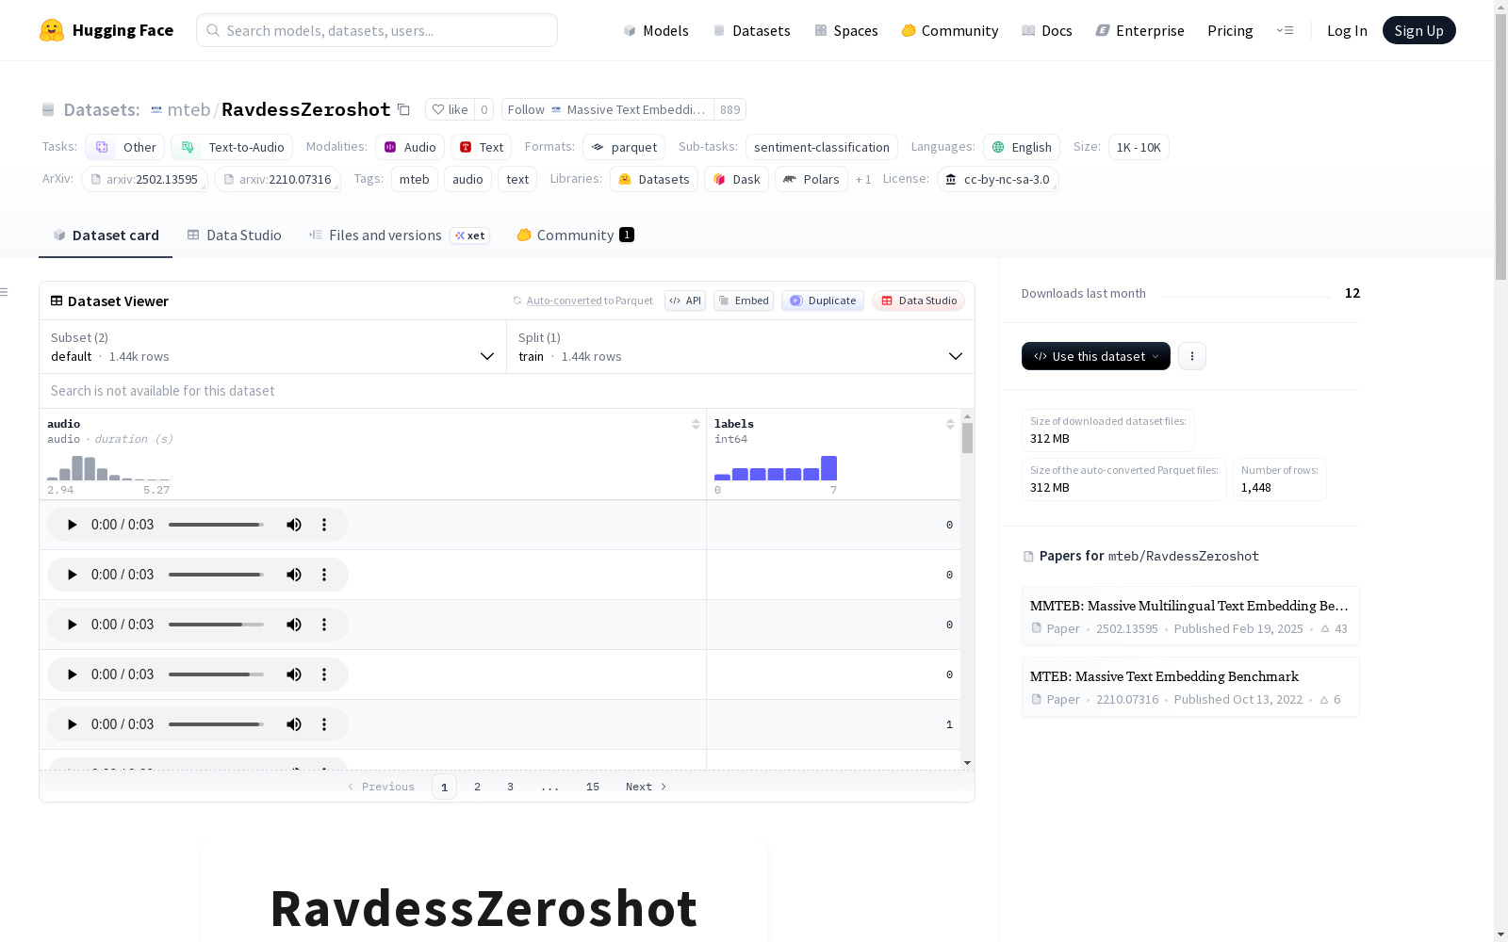Play the audio in the row labeled 1
1508x942 pixels.
tap(72, 724)
